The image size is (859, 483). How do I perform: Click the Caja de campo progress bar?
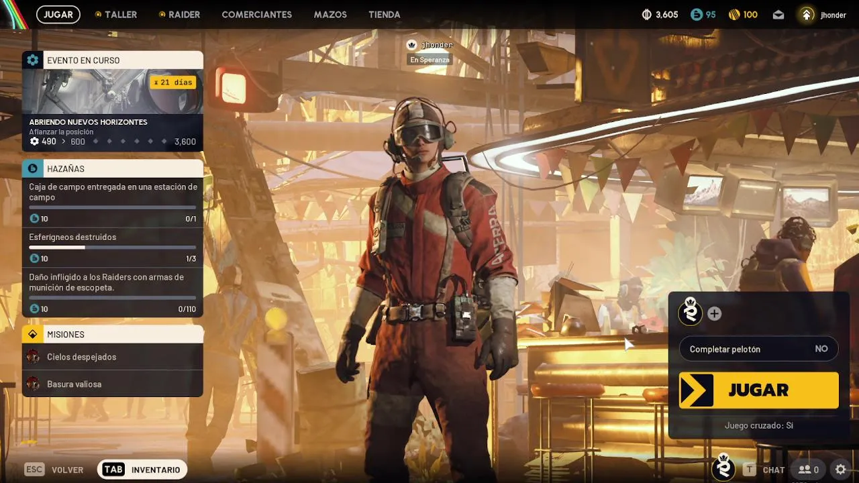click(113, 208)
